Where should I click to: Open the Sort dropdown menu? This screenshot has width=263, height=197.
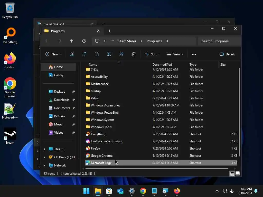(x=152, y=54)
